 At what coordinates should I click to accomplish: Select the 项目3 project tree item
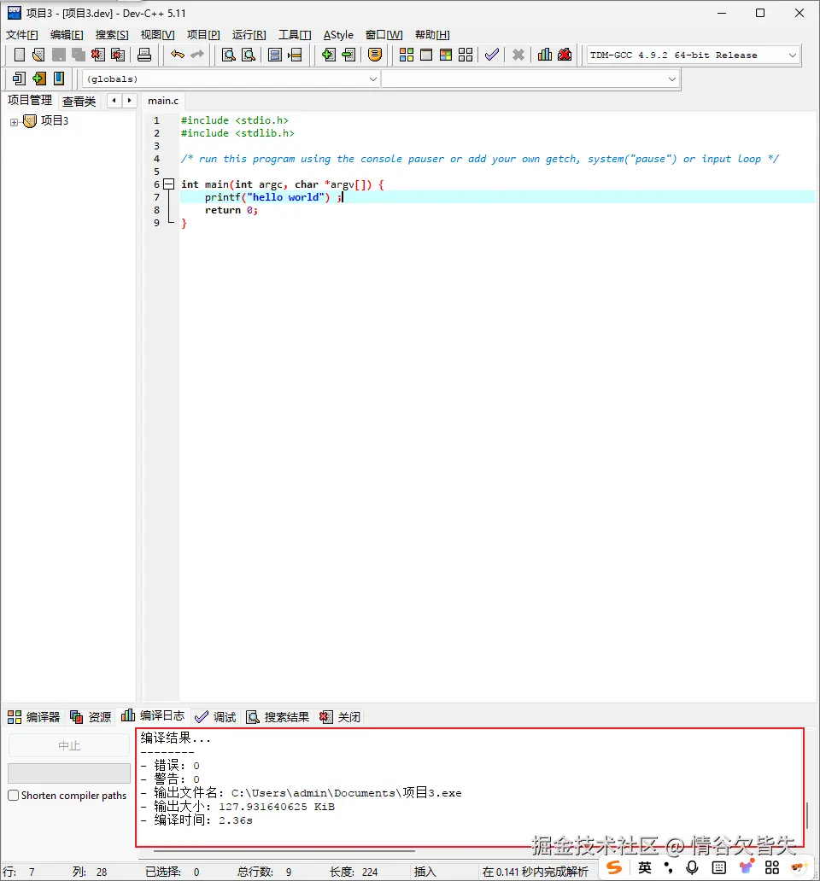point(55,121)
